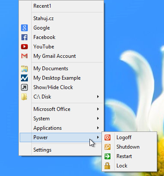Select the highlighted Power menu item

61,137
